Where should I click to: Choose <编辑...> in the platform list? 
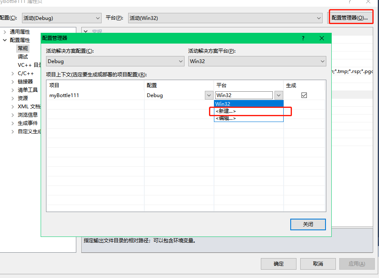click(249, 118)
